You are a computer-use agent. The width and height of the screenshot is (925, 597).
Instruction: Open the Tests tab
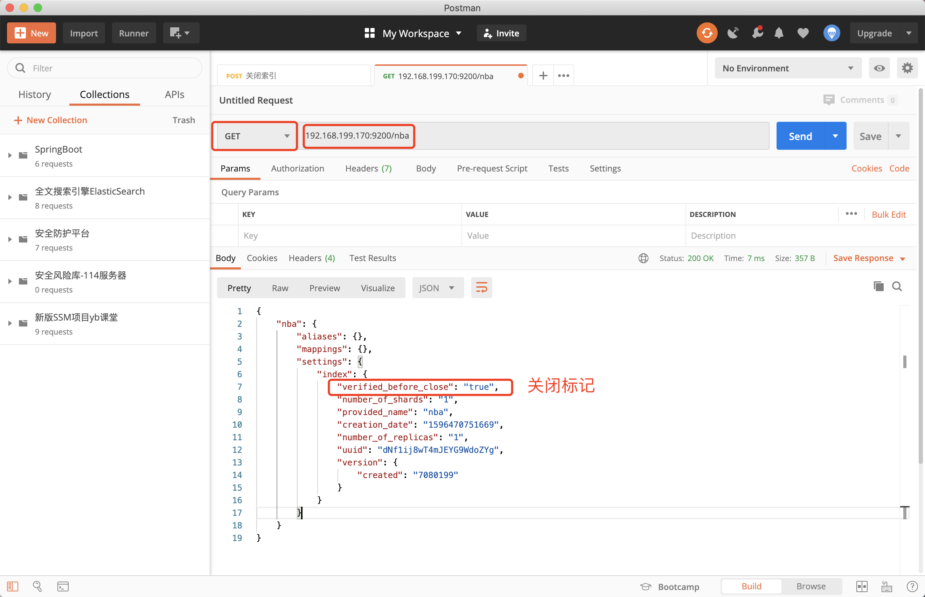[558, 168]
